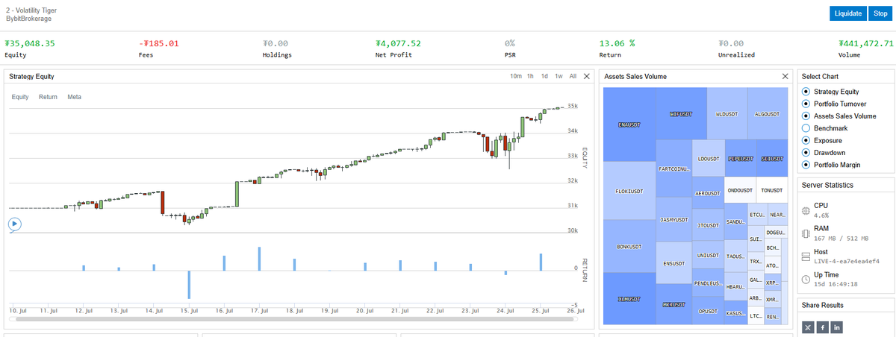896x337 pixels.
Task: Share results on LinkedIn
Action: pyautogui.click(x=836, y=327)
